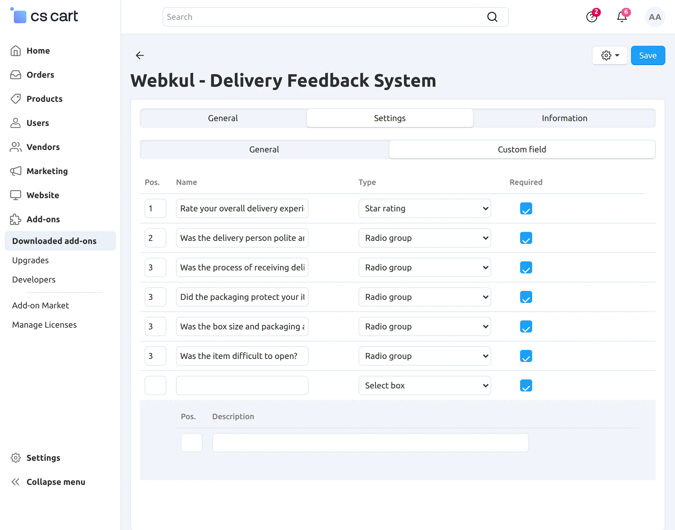Click the empty Pos. field in the Select box row

click(x=155, y=385)
